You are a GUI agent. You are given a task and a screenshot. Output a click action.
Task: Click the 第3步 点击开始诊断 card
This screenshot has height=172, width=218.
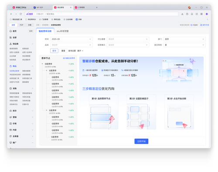[x=179, y=112]
